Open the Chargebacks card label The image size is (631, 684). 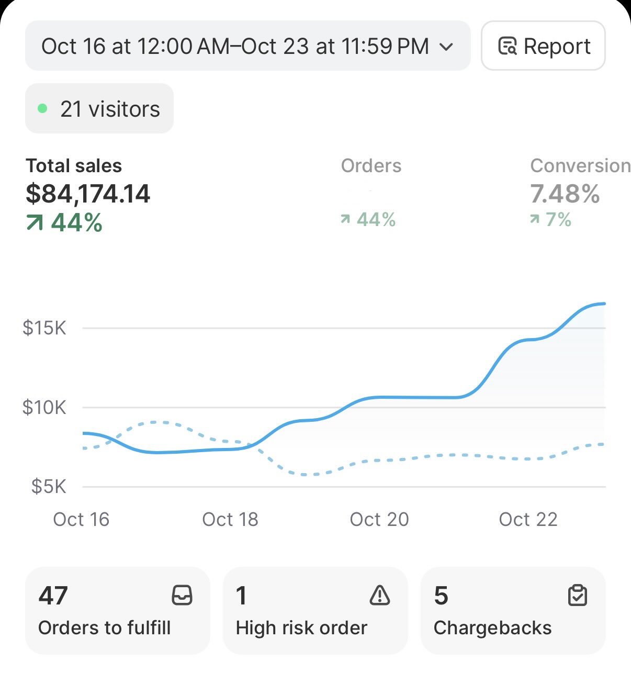(492, 627)
